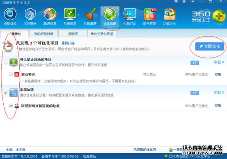Click the green cloud security shield icon

click(166, 156)
